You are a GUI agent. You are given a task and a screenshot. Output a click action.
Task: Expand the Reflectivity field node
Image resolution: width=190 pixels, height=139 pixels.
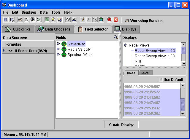coord(58,44)
